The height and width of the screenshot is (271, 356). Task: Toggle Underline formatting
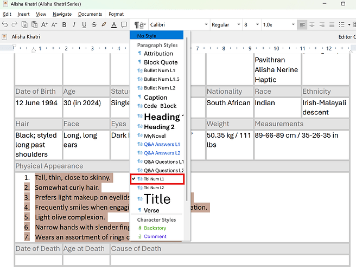(84, 24)
